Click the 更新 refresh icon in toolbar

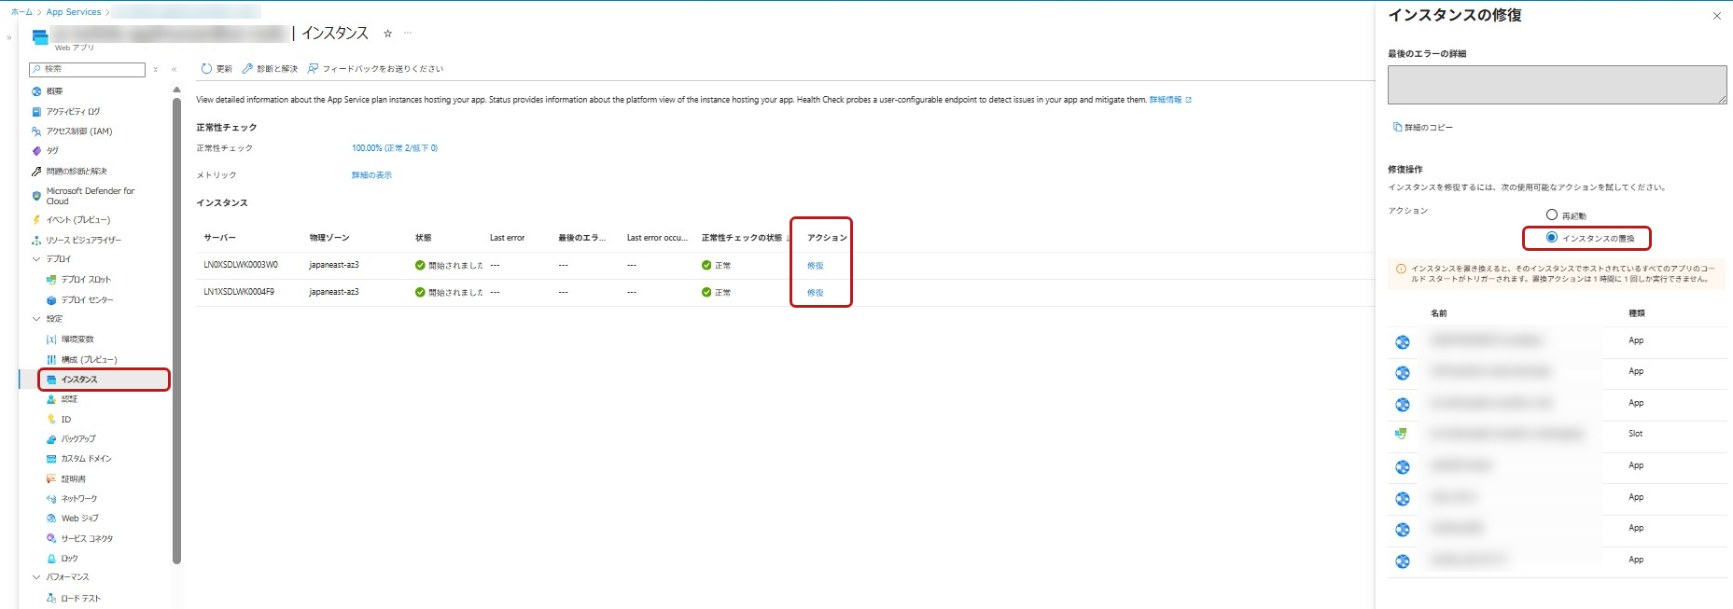[207, 69]
